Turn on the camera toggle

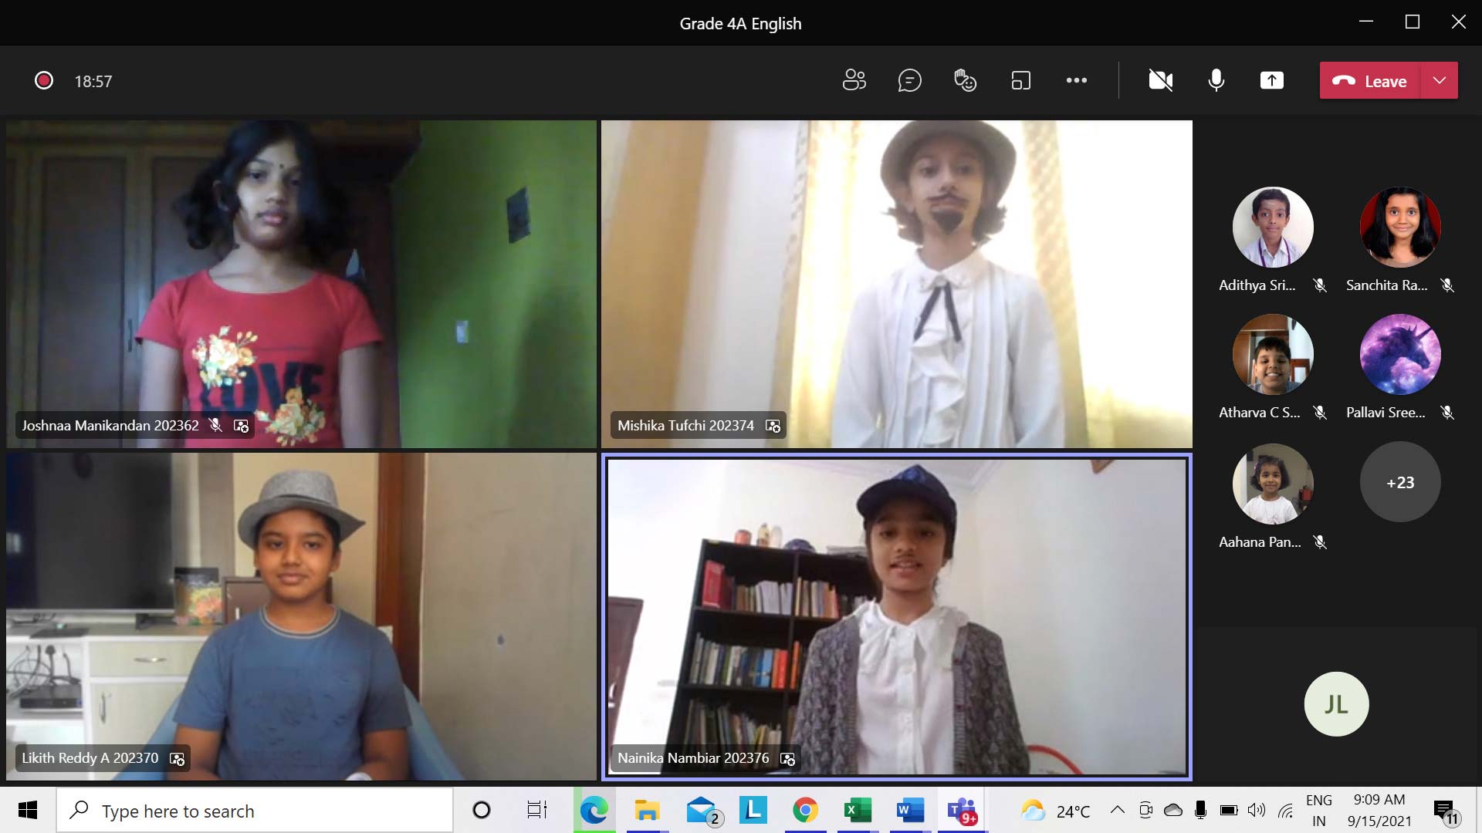point(1160,80)
